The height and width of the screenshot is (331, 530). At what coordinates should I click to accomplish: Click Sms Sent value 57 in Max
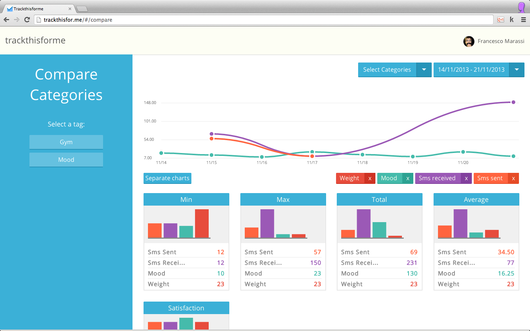[317, 252]
